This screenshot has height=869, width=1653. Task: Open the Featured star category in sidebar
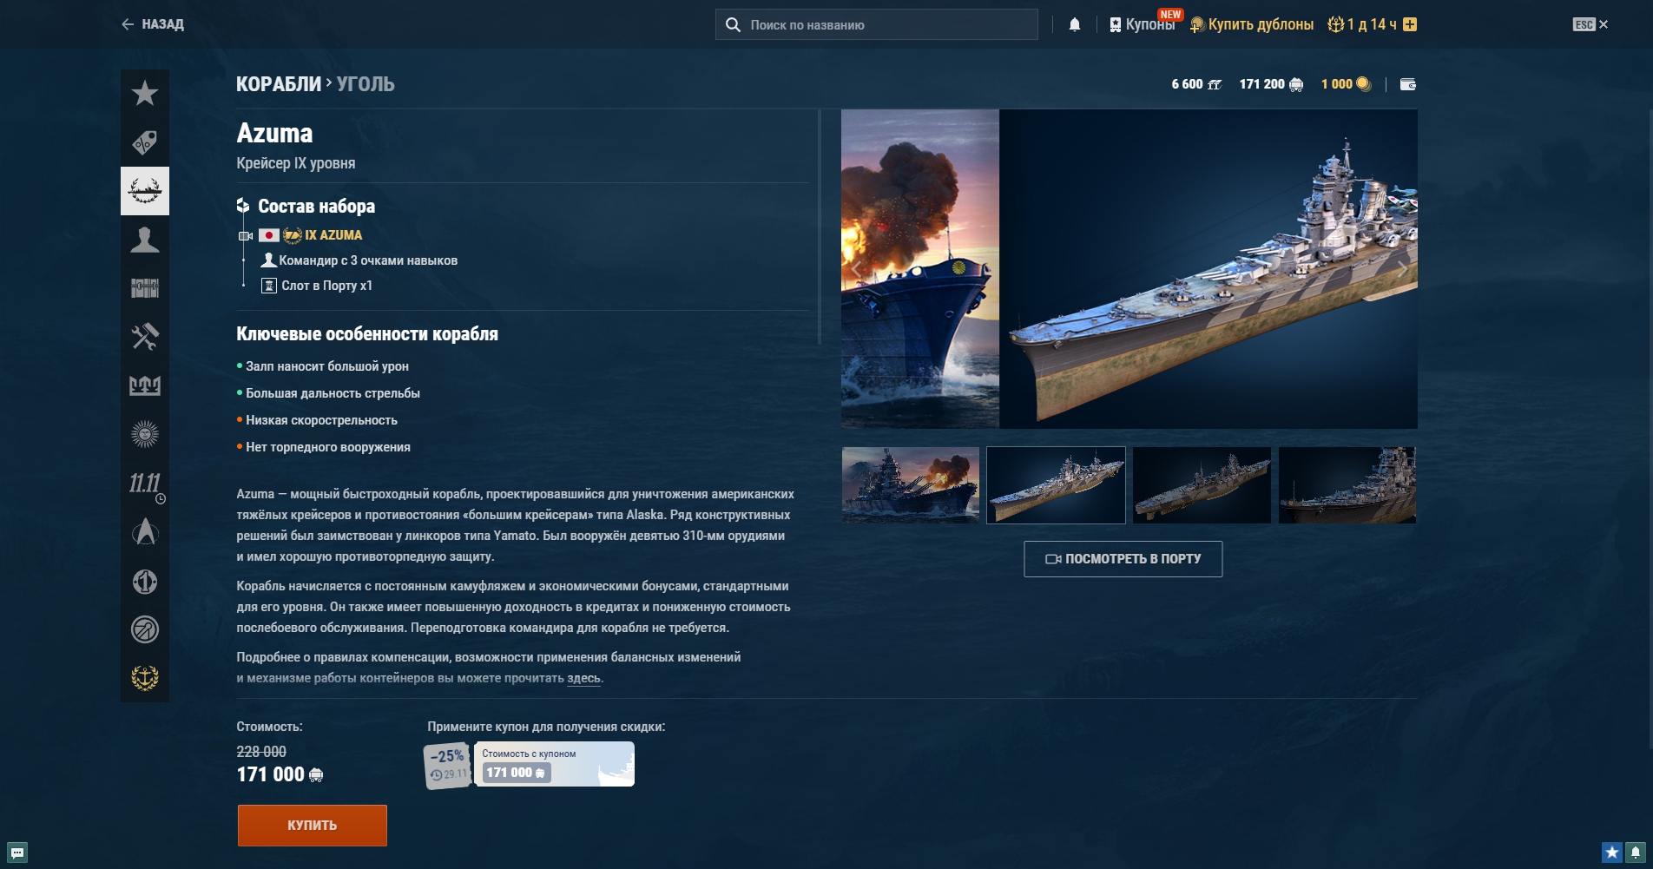click(145, 93)
